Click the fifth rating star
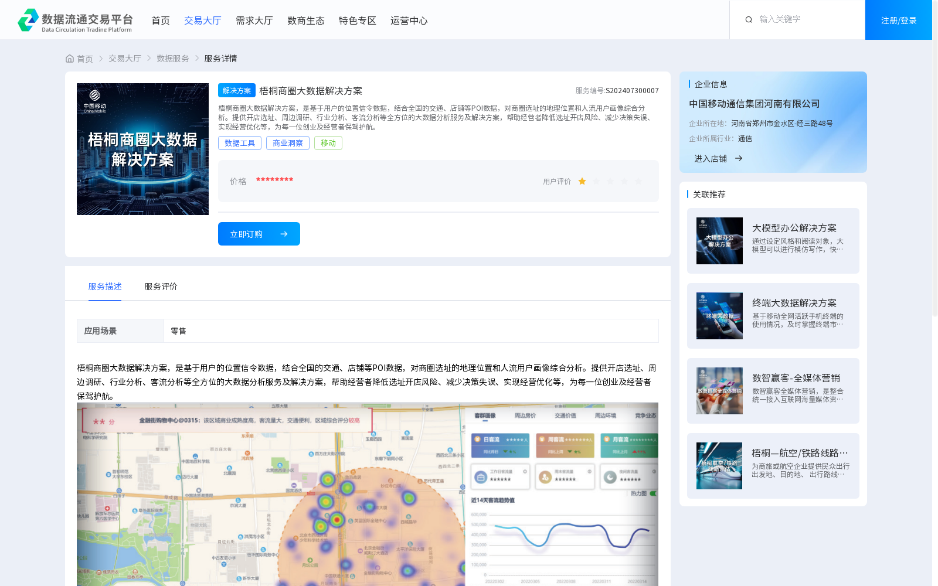The width and height of the screenshot is (938, 586). [638, 182]
